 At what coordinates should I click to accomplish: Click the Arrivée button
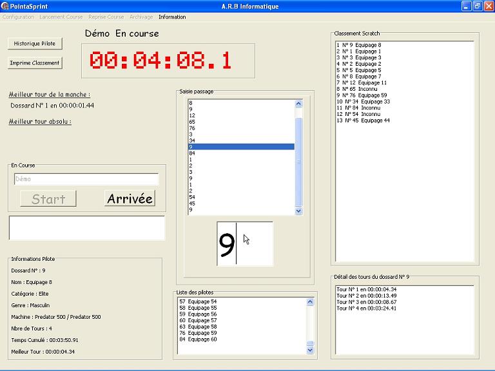130,198
